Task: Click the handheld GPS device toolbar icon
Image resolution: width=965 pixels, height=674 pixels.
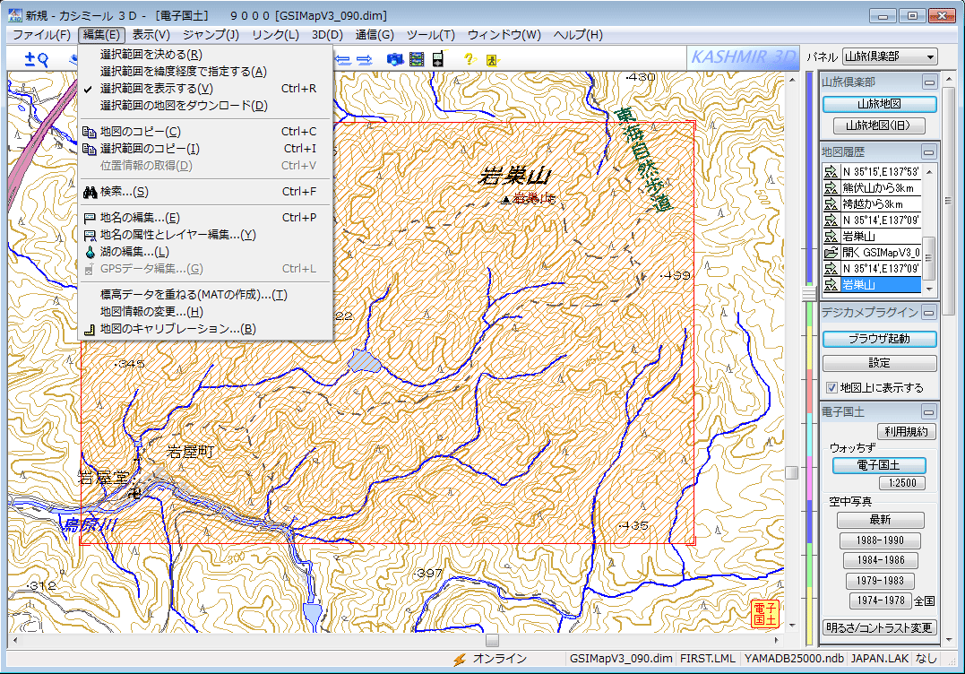Action: (x=437, y=59)
